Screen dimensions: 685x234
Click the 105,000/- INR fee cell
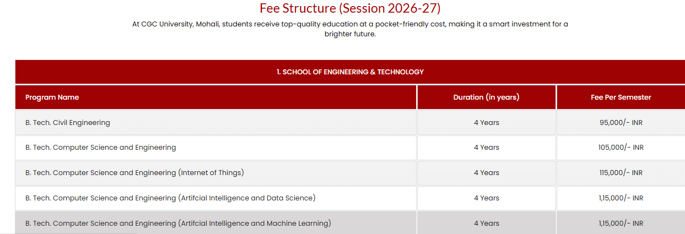(621, 148)
